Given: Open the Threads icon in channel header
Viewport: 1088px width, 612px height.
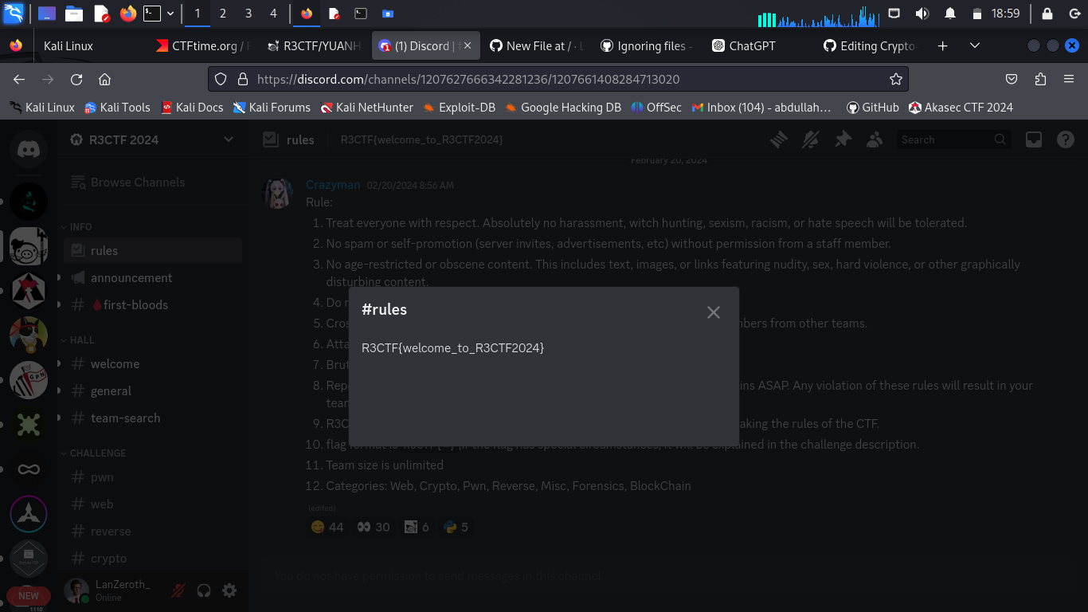Looking at the screenshot, I should click(x=778, y=139).
